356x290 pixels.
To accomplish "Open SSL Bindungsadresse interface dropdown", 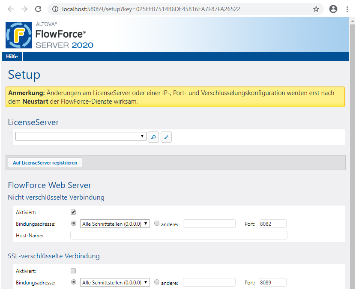I will pos(115,282).
